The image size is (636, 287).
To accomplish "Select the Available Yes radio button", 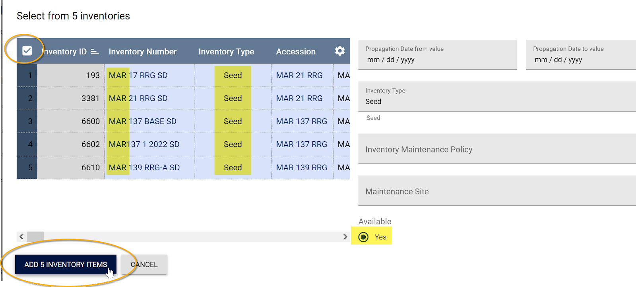I will point(363,237).
